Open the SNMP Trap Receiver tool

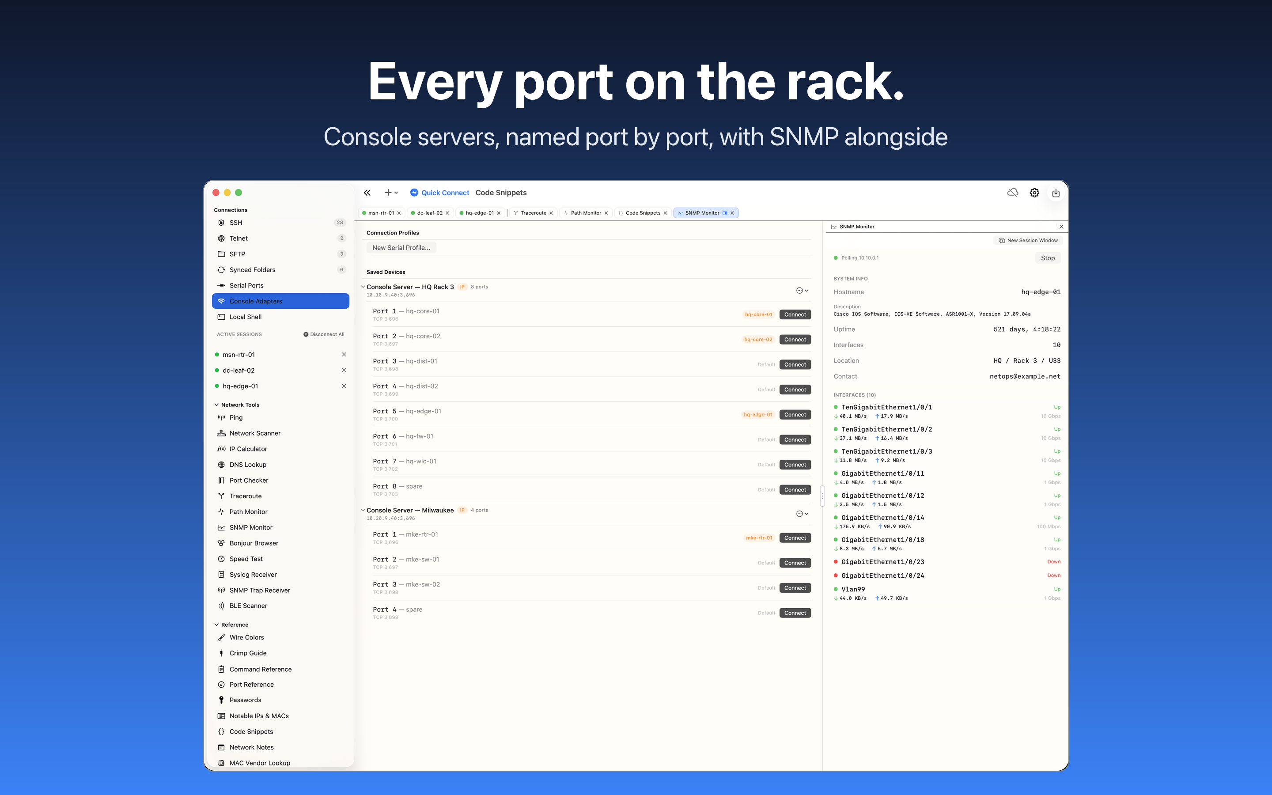point(281,591)
